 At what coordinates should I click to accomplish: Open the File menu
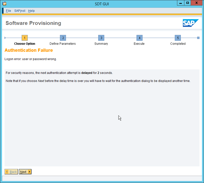(x=9, y=11)
